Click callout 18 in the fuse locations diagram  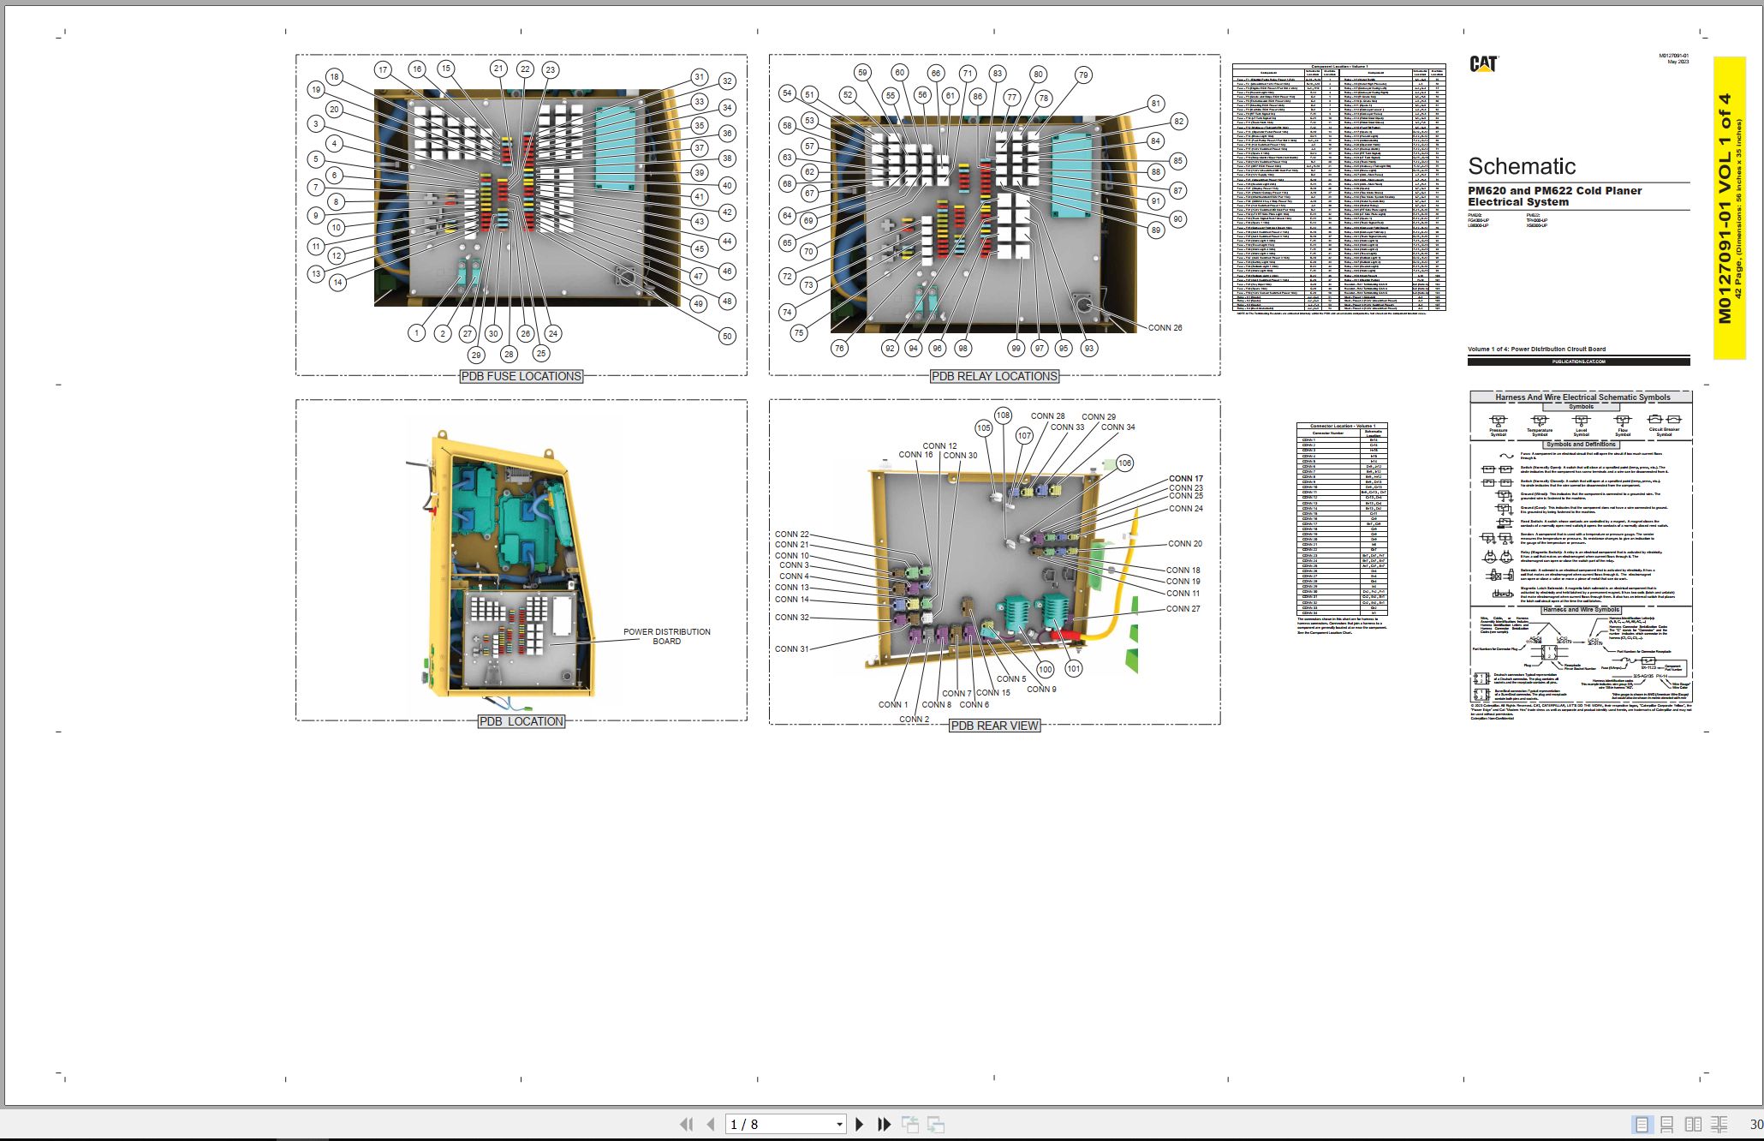pyautogui.click(x=334, y=77)
